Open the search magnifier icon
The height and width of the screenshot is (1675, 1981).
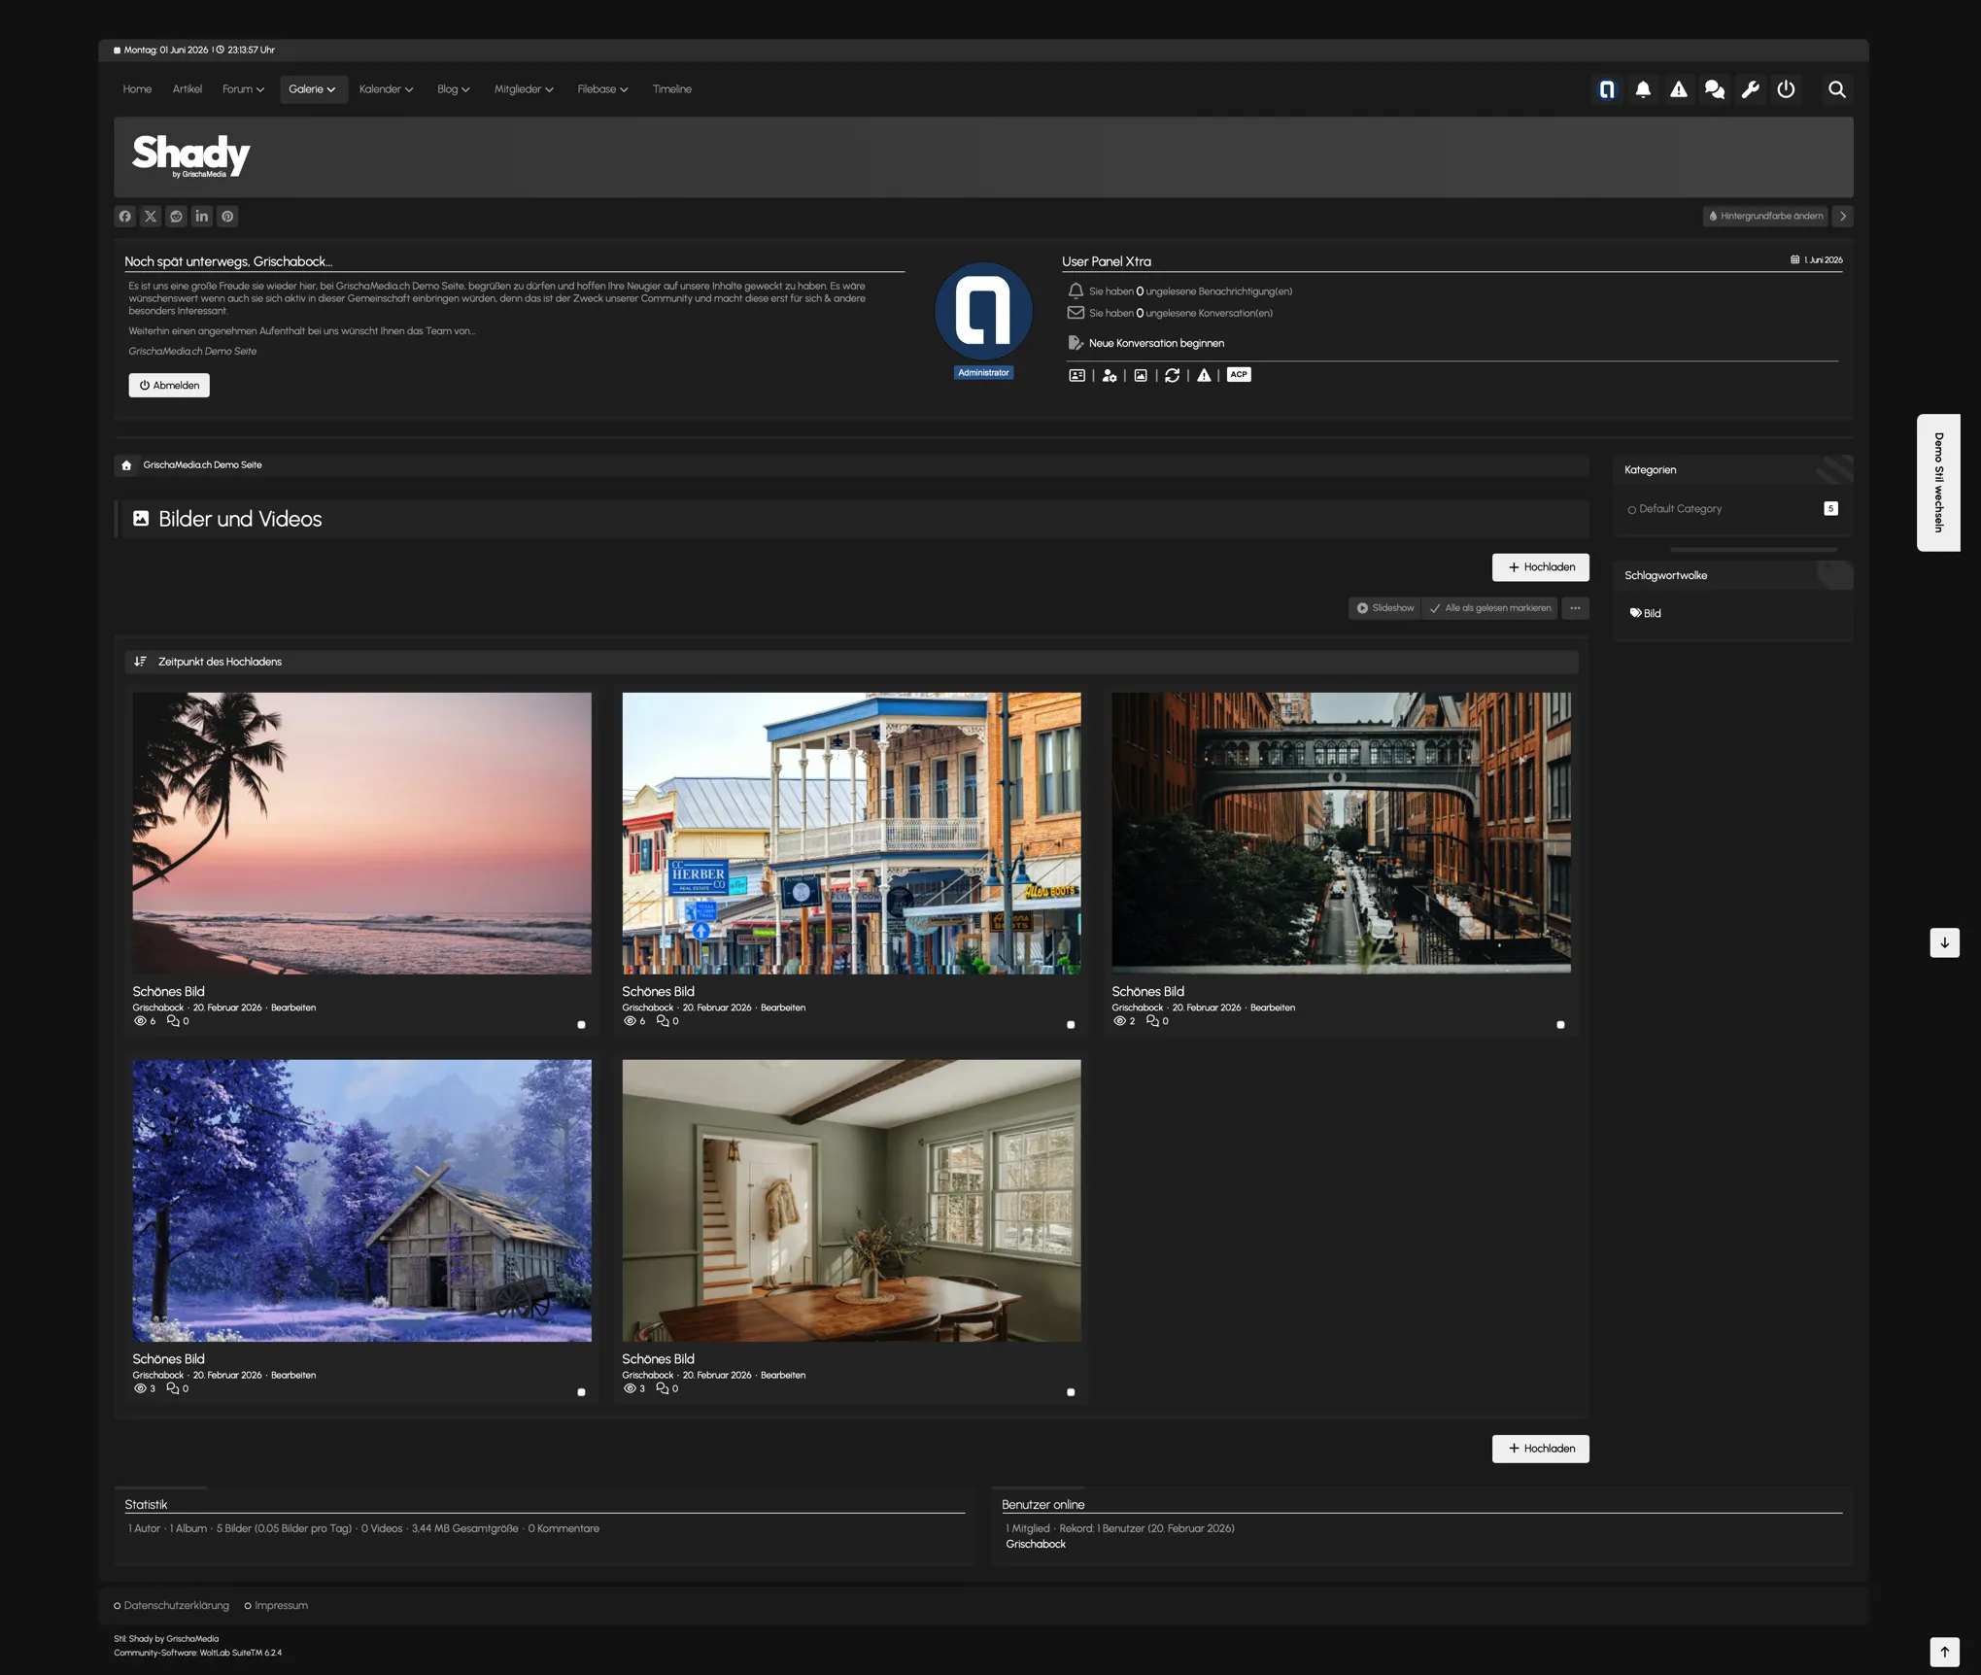point(1836,89)
